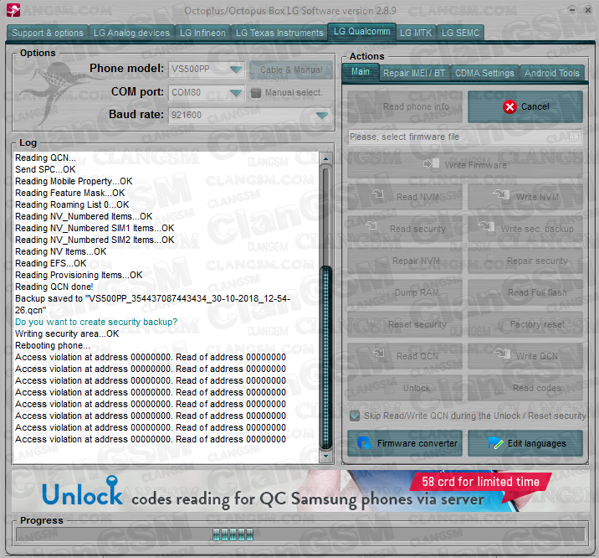
Task: Click the Unlock codes Samsung banner ad
Action: [x=299, y=491]
